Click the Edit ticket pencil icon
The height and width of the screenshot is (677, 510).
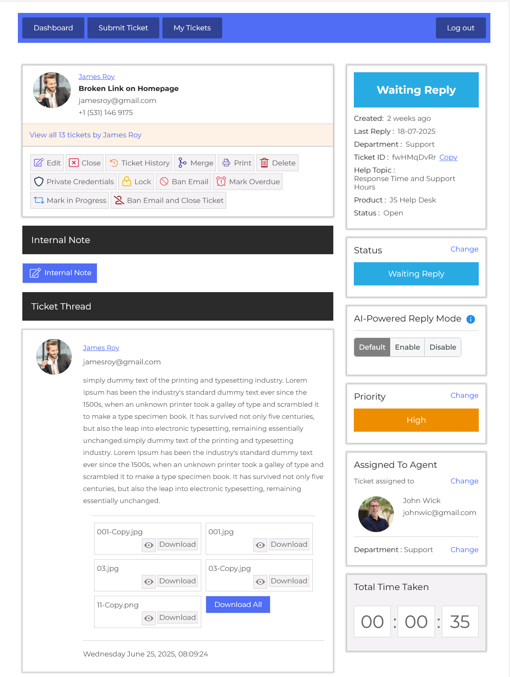tap(39, 163)
